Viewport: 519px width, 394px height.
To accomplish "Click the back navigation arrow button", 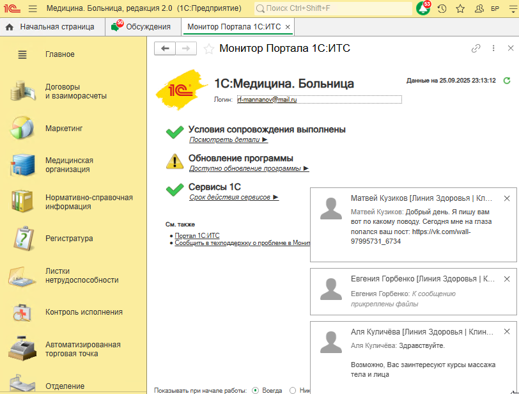I will click(x=165, y=49).
